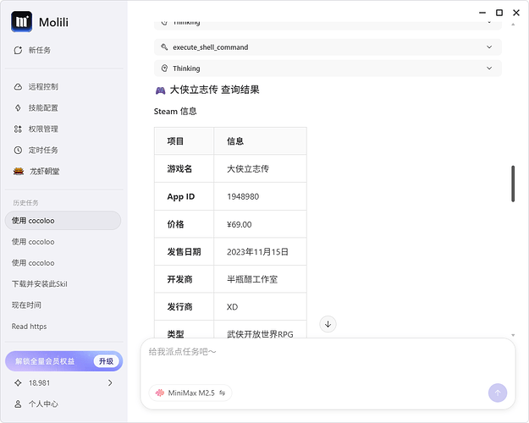Click the 发行商 row label
Screen dimensions: 529x423
179,307
